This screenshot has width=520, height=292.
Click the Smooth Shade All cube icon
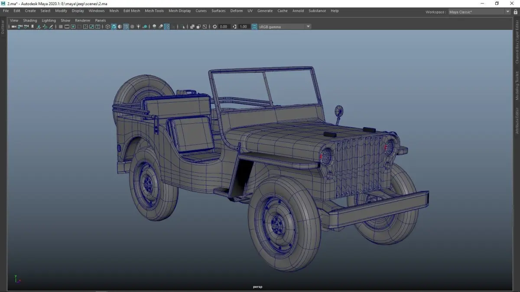114,26
